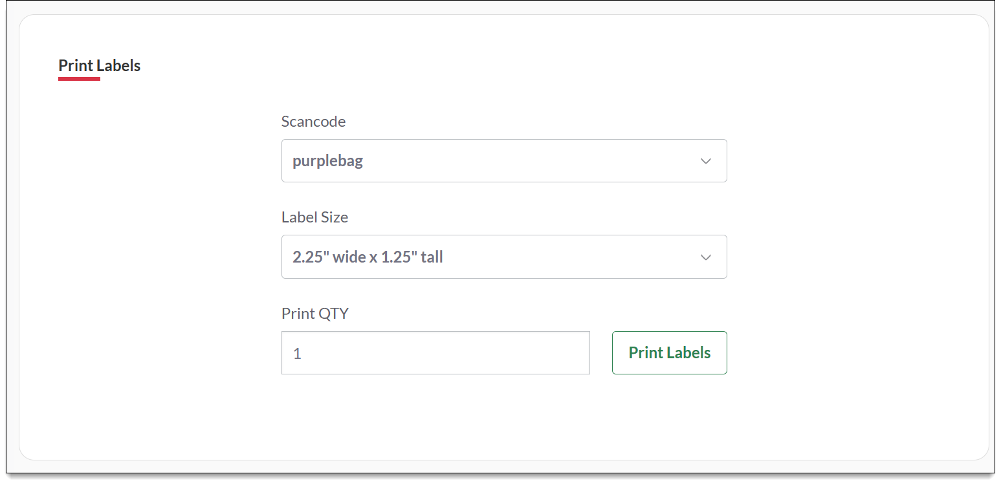Open the Scancode dropdown showing purplebag
This screenshot has height=485, width=1001.
(503, 161)
